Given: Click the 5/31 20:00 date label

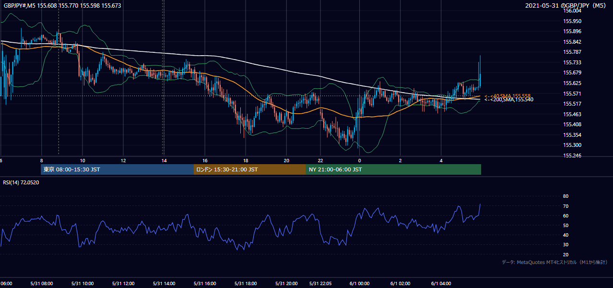Looking at the screenshot, I should click(x=287, y=284).
